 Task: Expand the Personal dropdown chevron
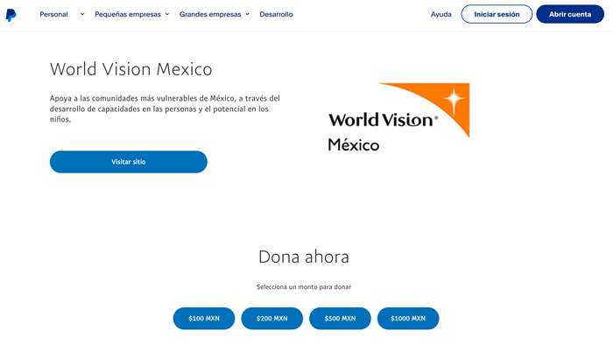(x=82, y=15)
